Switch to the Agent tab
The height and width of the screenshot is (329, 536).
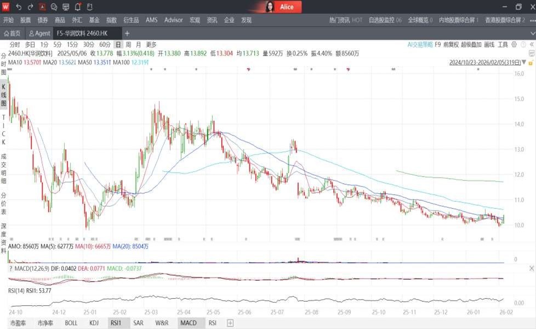[39, 33]
